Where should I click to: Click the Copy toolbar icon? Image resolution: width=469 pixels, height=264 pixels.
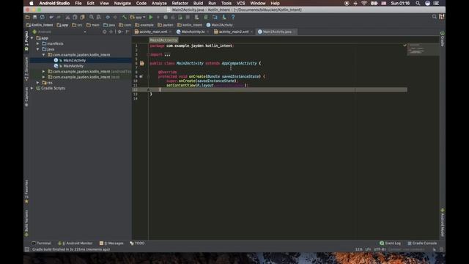pyautogui.click(x=75, y=18)
